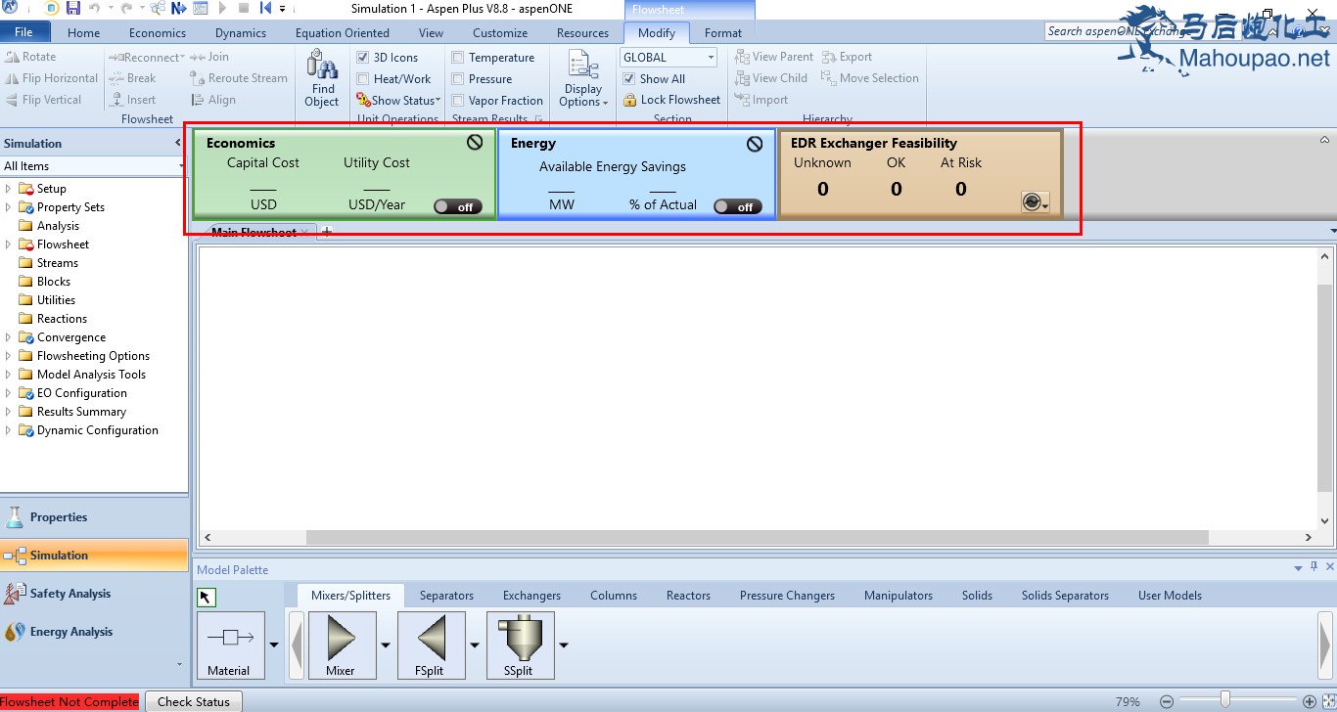
Task: Click the Undo arrow in title bar
Action: point(94,8)
